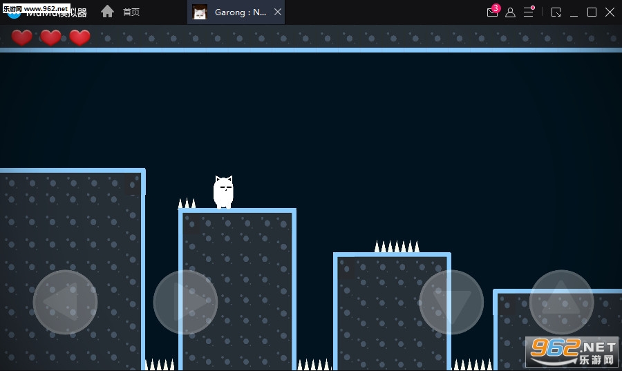Expand the emulator hamburger menu
This screenshot has height=371, width=622.
529,12
